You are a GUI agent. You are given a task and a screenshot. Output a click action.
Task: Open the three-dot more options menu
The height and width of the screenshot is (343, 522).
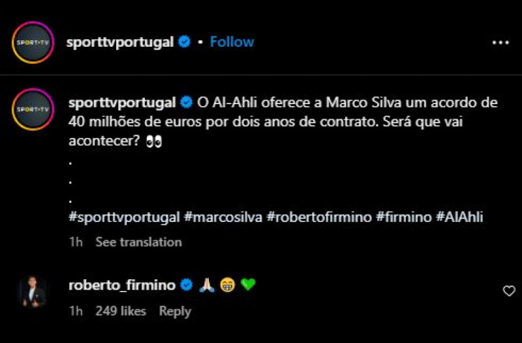click(500, 42)
